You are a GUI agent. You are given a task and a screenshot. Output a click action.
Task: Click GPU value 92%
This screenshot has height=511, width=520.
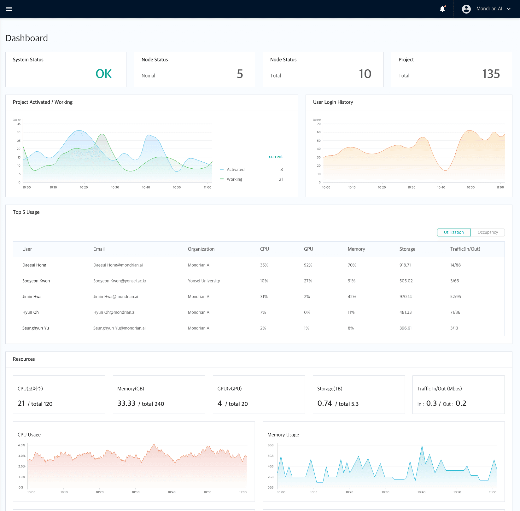(x=308, y=265)
